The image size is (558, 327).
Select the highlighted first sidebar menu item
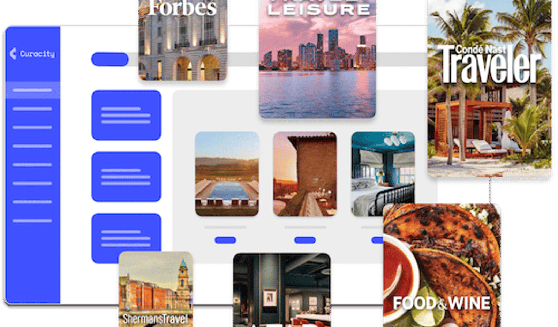pos(32,90)
